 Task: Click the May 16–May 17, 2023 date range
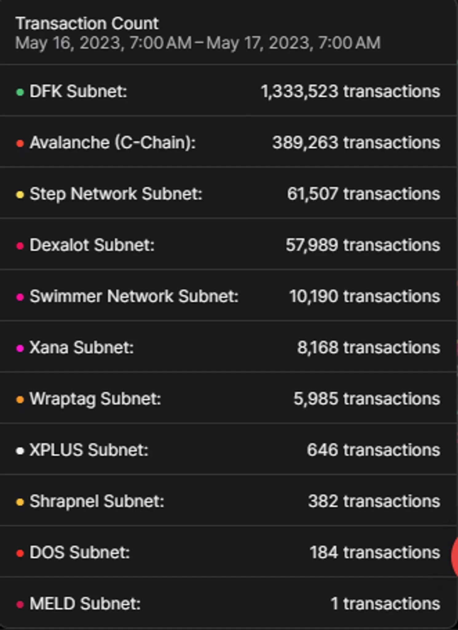(x=198, y=43)
